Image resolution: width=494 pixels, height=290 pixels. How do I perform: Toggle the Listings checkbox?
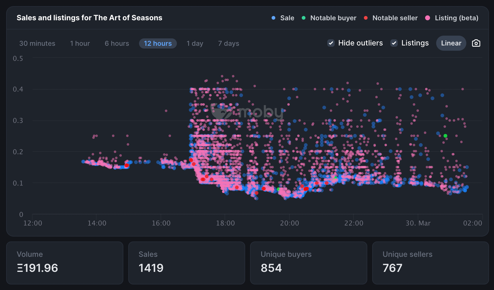point(394,43)
